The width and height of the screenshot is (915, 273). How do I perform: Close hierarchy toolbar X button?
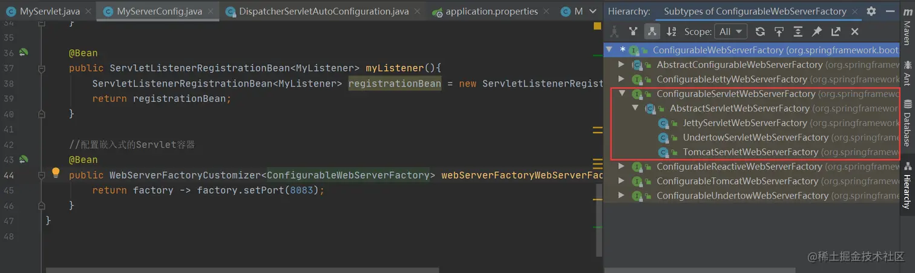click(854, 31)
